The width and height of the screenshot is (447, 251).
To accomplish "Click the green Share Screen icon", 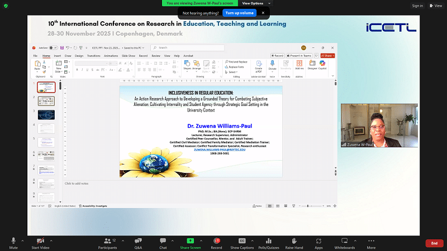I will pyautogui.click(x=191, y=240).
